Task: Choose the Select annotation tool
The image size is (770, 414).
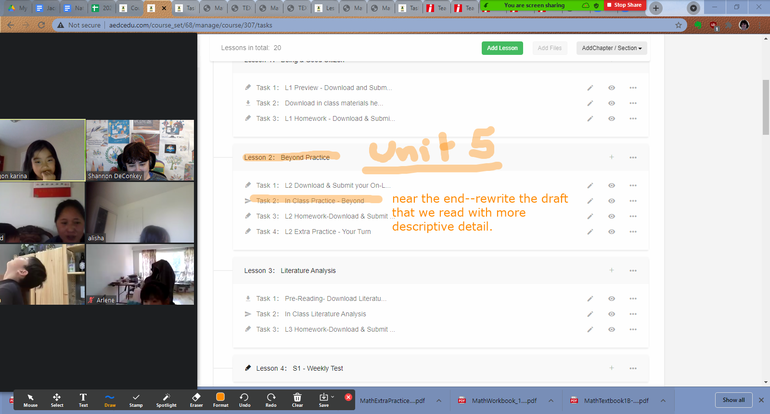Action: click(57, 400)
